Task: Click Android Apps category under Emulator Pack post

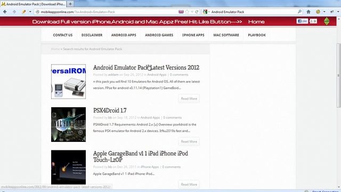Action: 157,75
